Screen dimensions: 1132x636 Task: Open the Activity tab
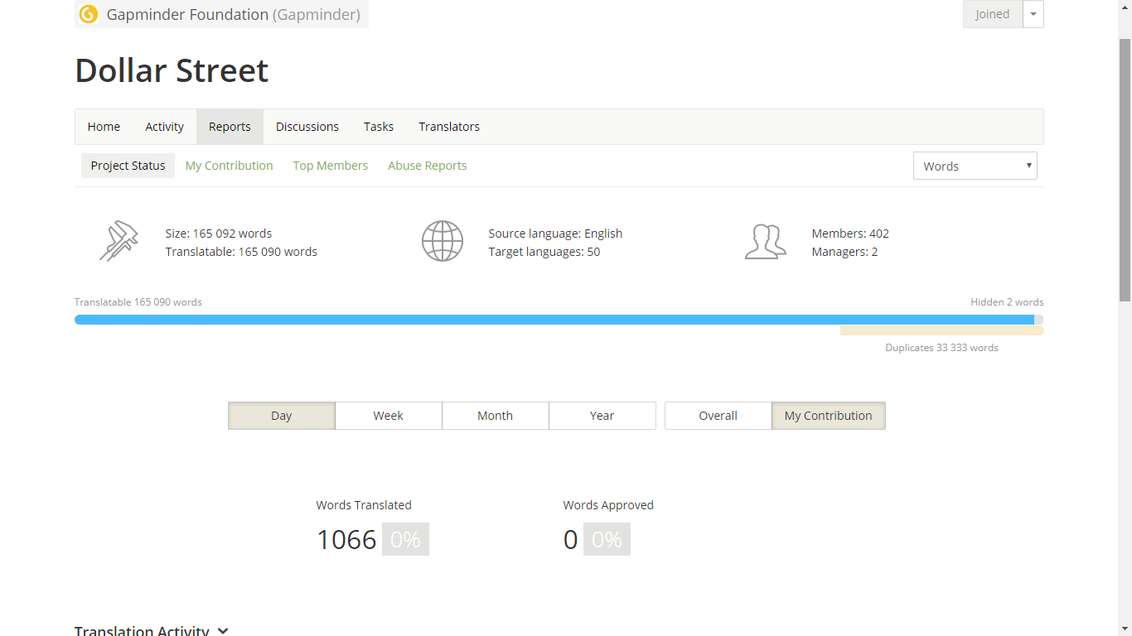[165, 127]
